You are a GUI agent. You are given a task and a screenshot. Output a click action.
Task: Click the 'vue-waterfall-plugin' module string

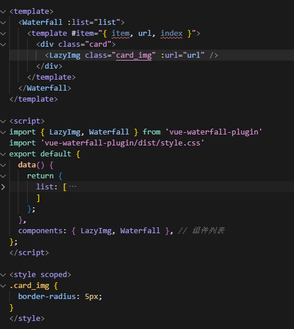click(x=214, y=132)
